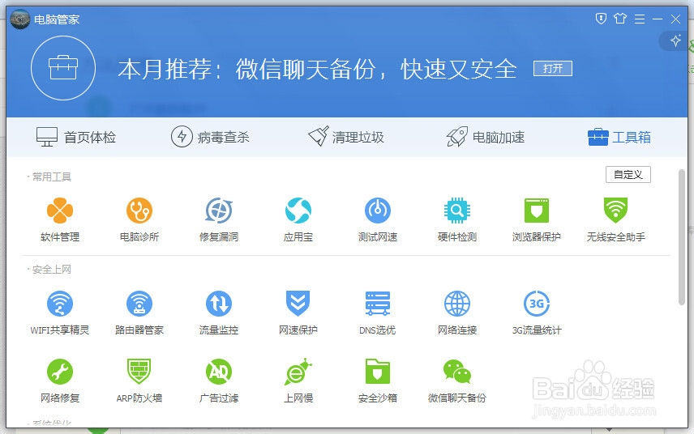Open 3G流量统计 tool

point(537,313)
